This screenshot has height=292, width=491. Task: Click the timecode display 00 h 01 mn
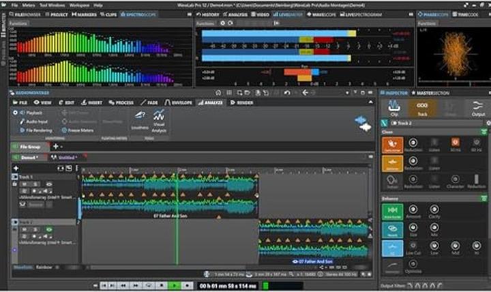tap(228, 286)
